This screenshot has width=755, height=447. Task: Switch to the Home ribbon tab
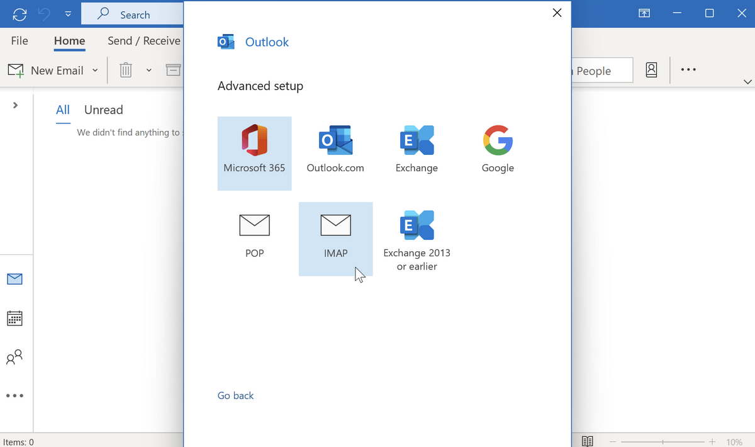point(69,40)
